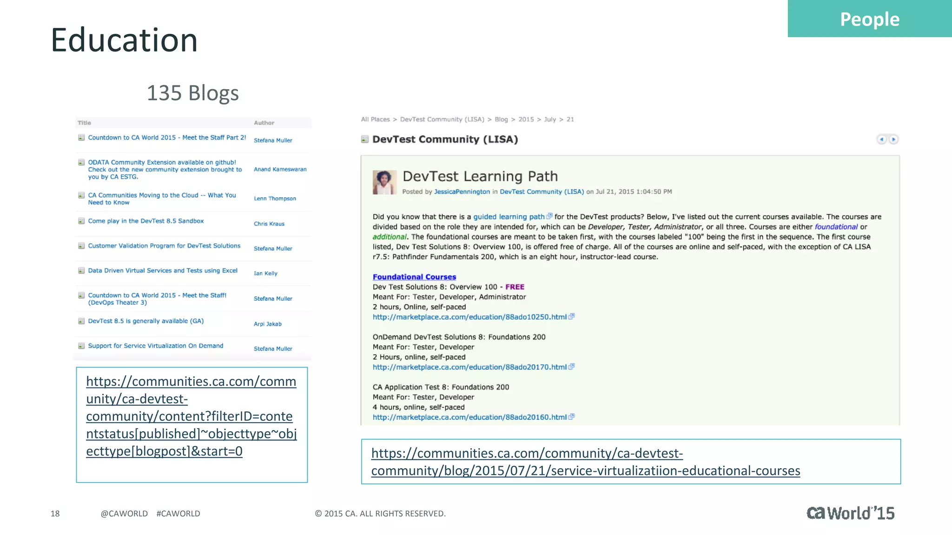Click Stefana Muller on the first row
The image size is (952, 535).
273,140
